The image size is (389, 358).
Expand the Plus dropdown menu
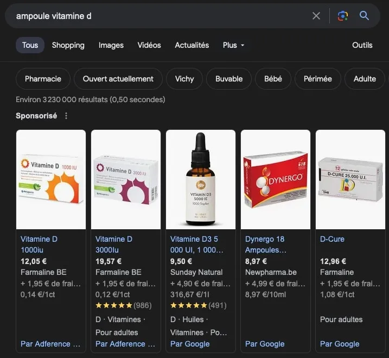pos(233,45)
